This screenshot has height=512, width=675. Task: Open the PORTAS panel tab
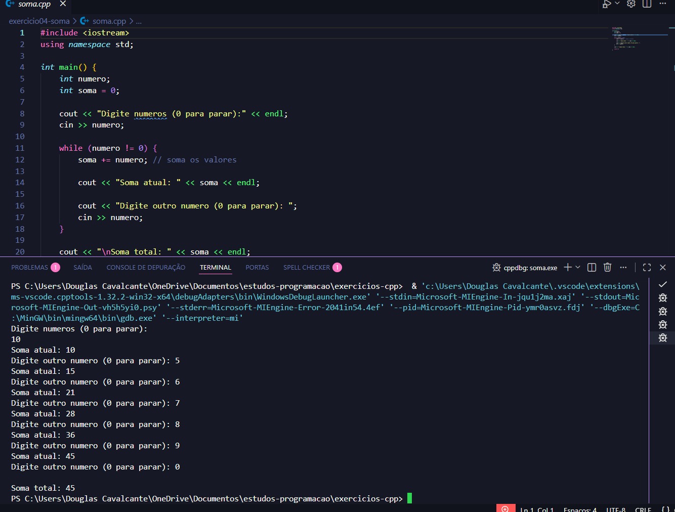coord(257,268)
